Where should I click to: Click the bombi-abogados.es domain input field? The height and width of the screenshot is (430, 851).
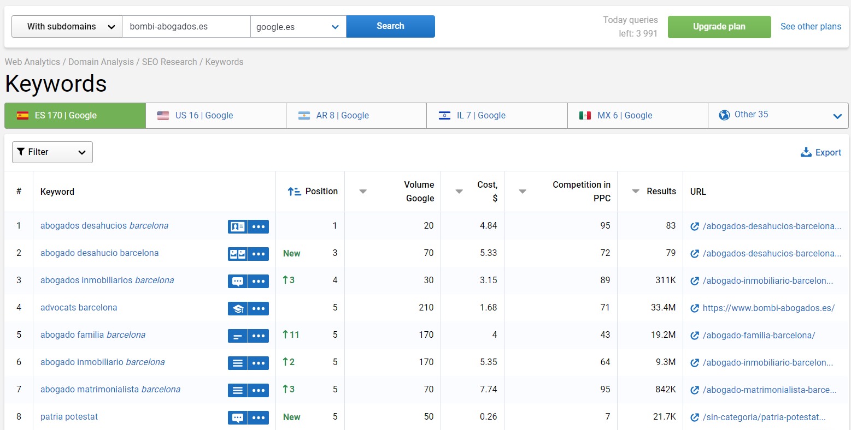coord(186,26)
